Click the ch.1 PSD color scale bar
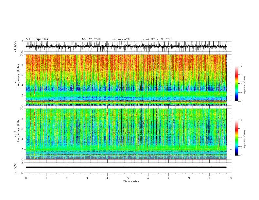Image resolution: width=259 pixels, height=200 pixels. (237, 84)
